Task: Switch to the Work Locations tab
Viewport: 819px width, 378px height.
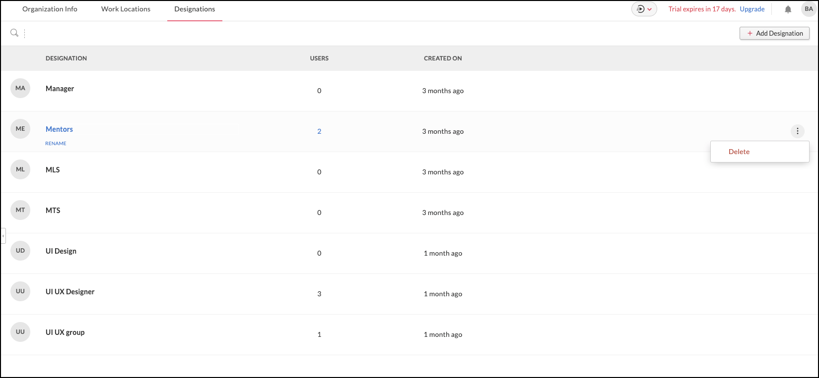Action: tap(126, 9)
